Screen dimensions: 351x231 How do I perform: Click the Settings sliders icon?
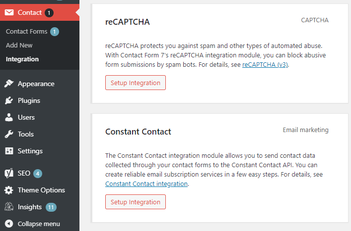[x=9, y=151]
